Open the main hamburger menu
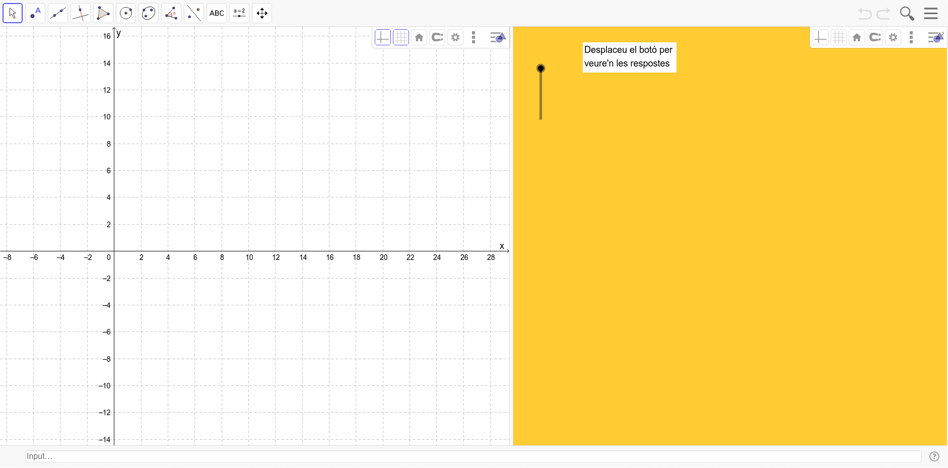The width and height of the screenshot is (948, 468). [931, 14]
